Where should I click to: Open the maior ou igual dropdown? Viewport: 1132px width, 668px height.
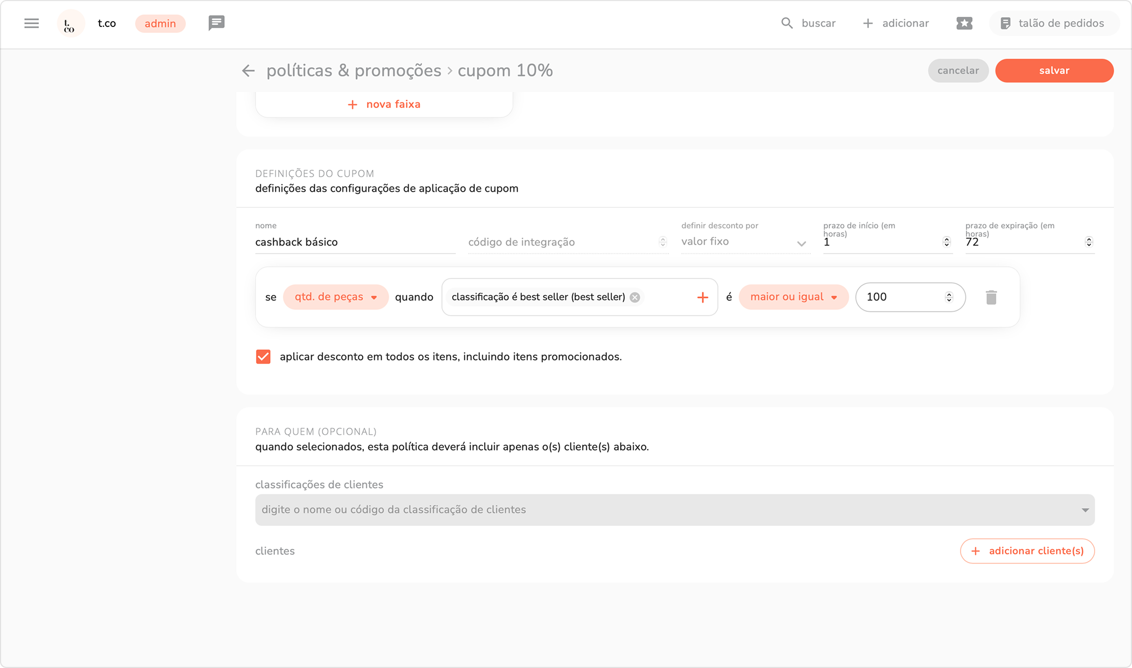[x=793, y=297]
